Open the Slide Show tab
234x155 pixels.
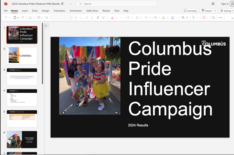click(92, 11)
